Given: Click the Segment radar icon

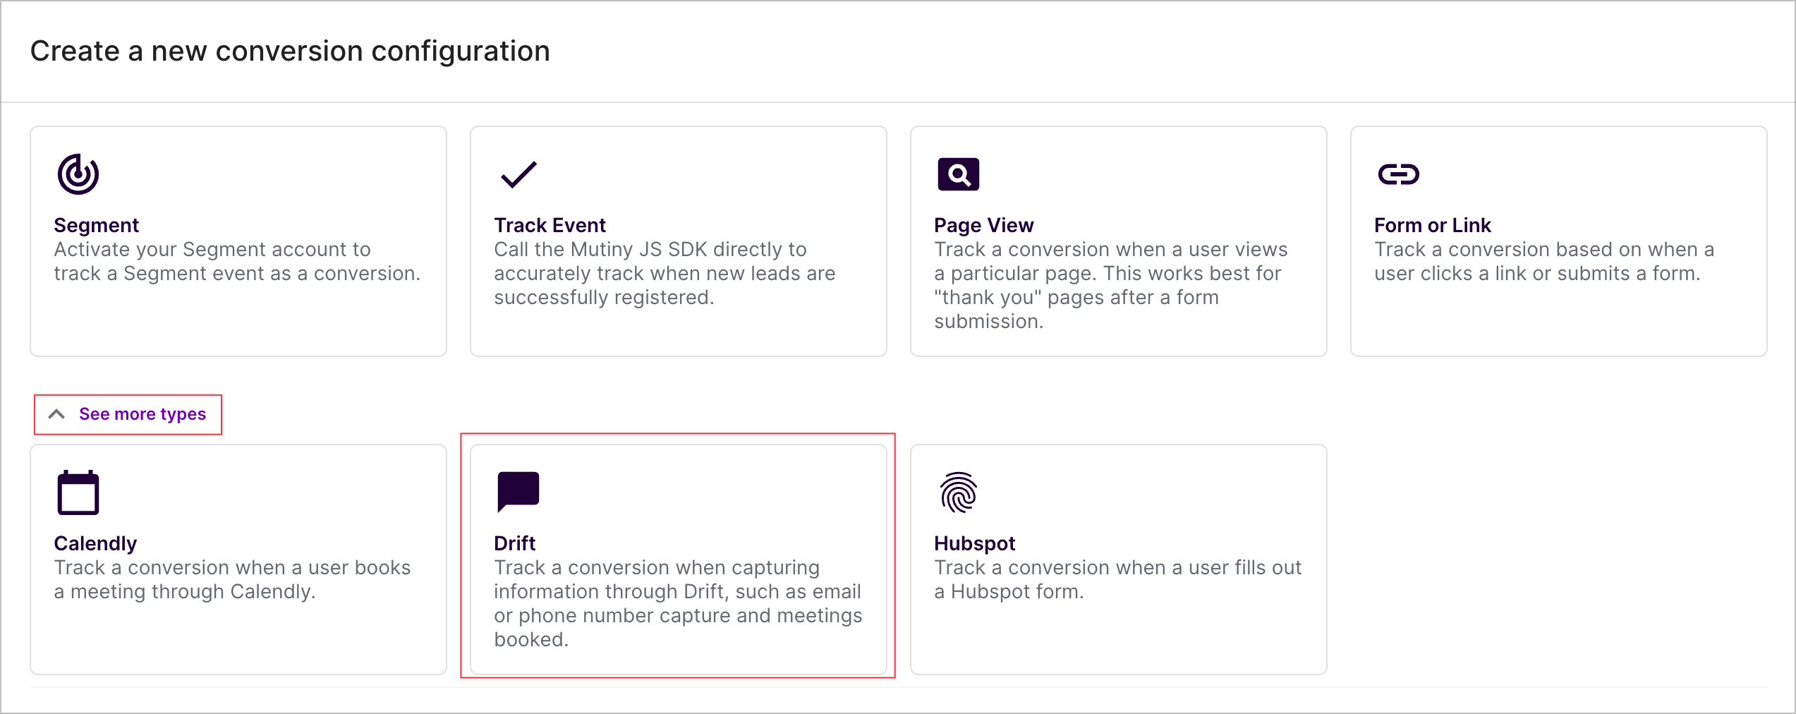Looking at the screenshot, I should click(x=78, y=174).
